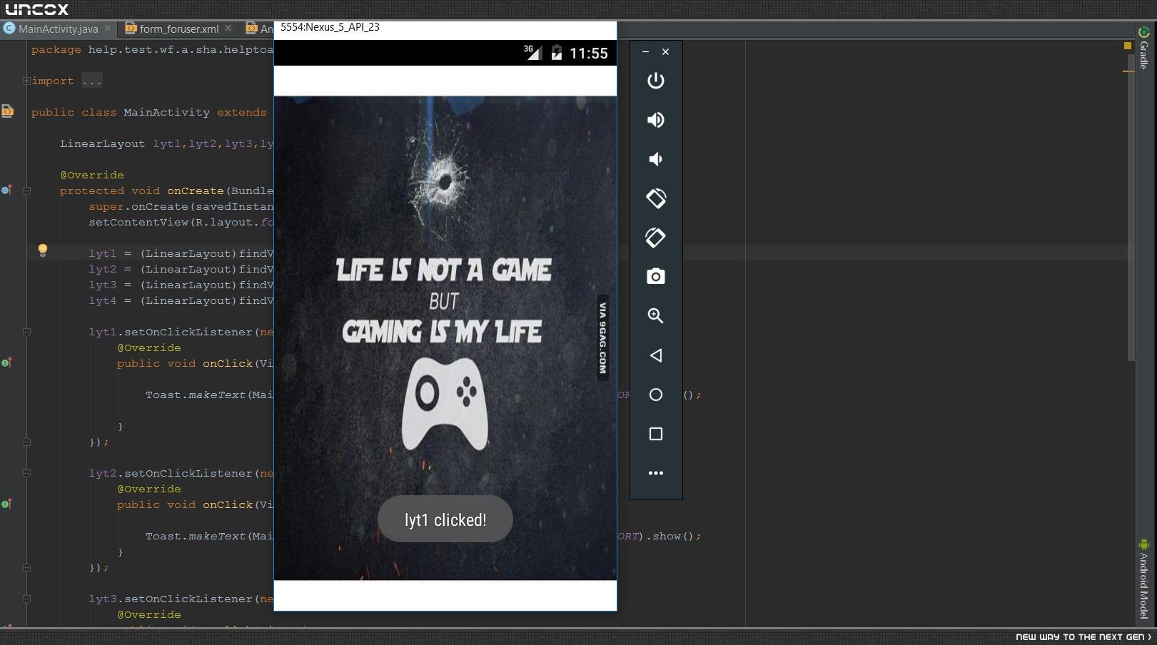Click the emulator title '5554:Nexus_5_API_23'
Viewport: 1157px width, 645px height.
click(x=330, y=27)
